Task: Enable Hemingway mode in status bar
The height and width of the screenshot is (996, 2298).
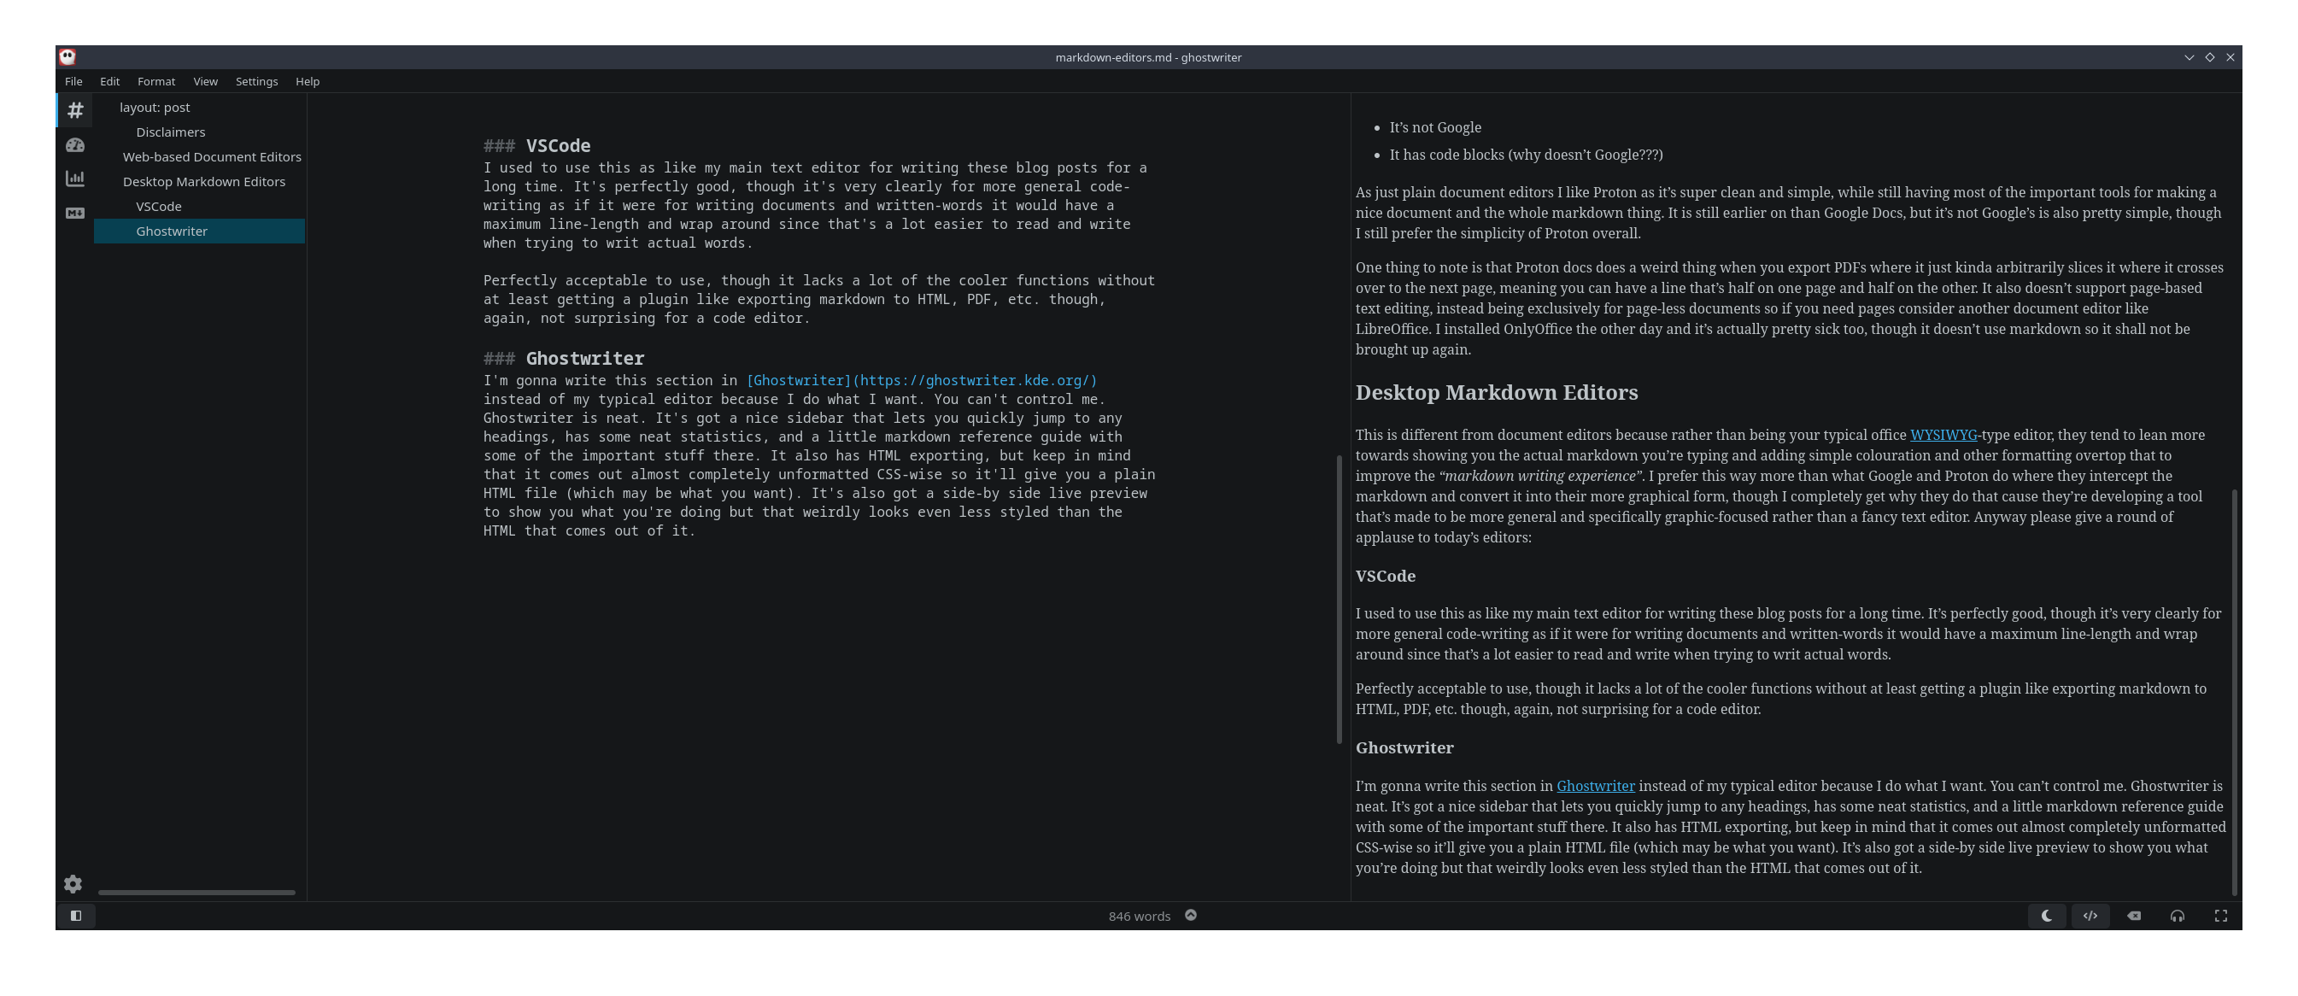Action: click(x=2134, y=916)
